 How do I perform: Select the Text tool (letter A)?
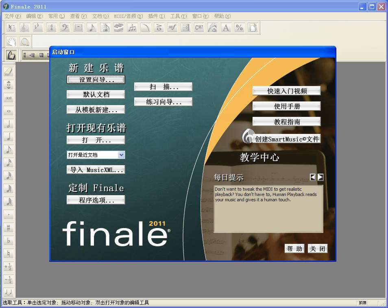[226, 28]
